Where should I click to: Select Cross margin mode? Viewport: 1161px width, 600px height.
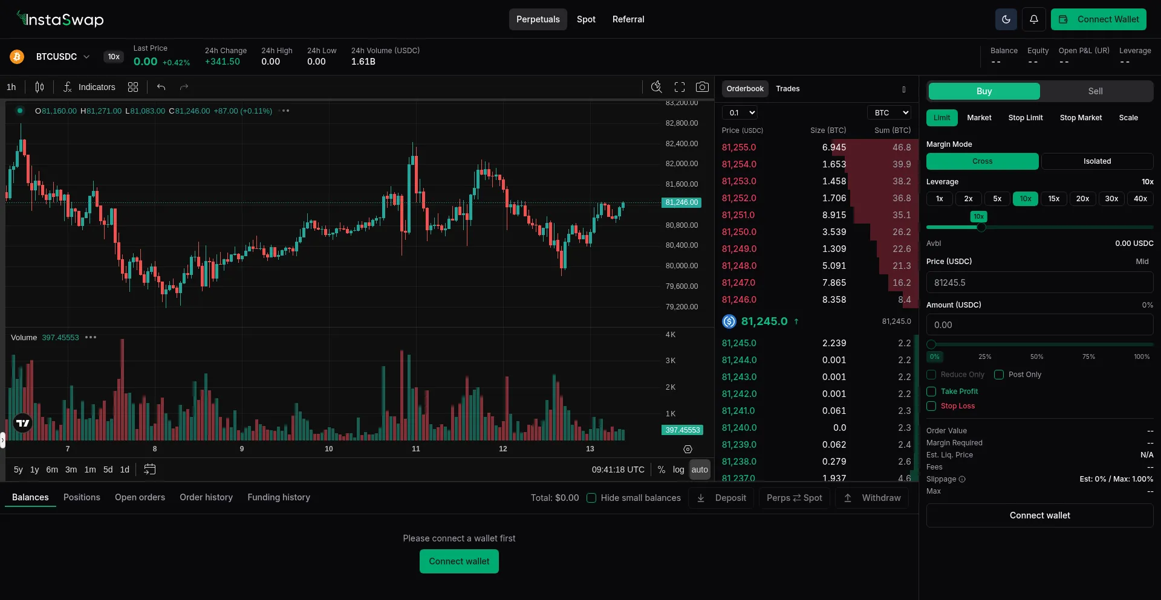coord(983,161)
